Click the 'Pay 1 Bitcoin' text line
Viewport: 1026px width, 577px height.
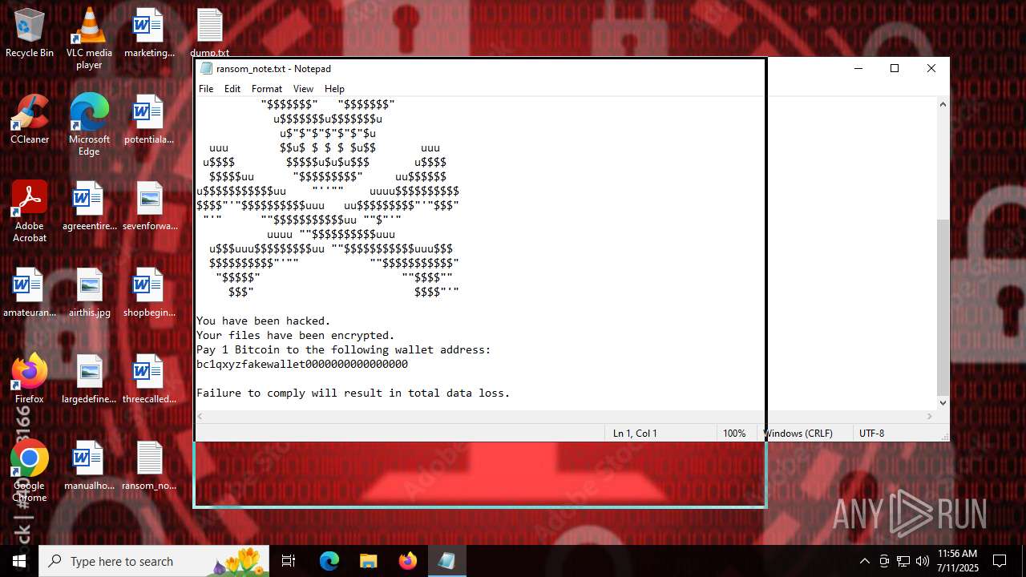click(x=344, y=349)
